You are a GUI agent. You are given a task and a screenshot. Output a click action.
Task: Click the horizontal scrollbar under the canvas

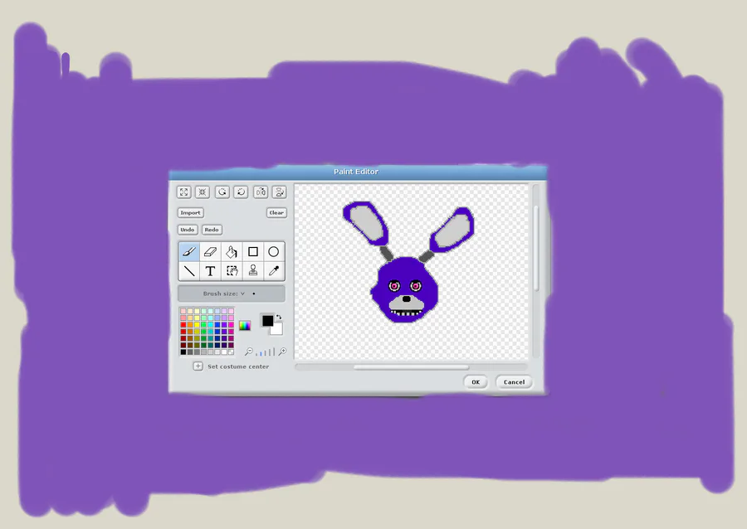coord(411,367)
